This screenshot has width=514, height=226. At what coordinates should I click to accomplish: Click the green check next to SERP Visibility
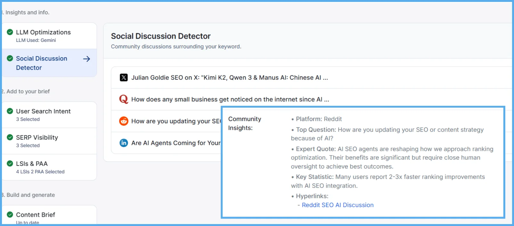point(10,137)
